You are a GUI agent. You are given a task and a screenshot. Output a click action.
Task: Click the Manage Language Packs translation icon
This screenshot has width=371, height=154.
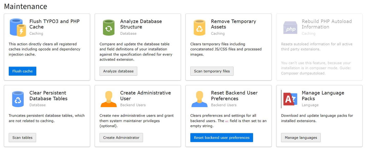tap(290, 98)
